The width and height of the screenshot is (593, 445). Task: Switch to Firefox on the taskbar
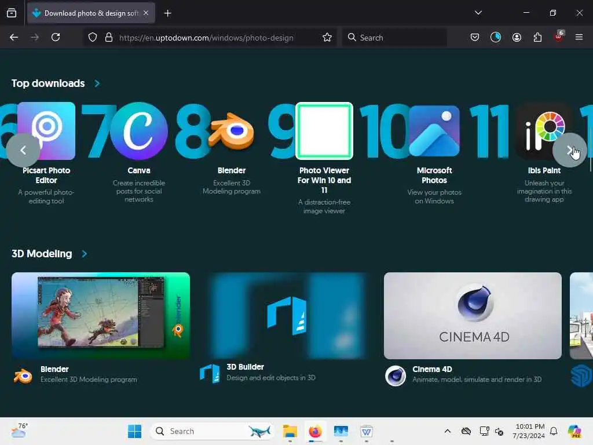point(315,431)
